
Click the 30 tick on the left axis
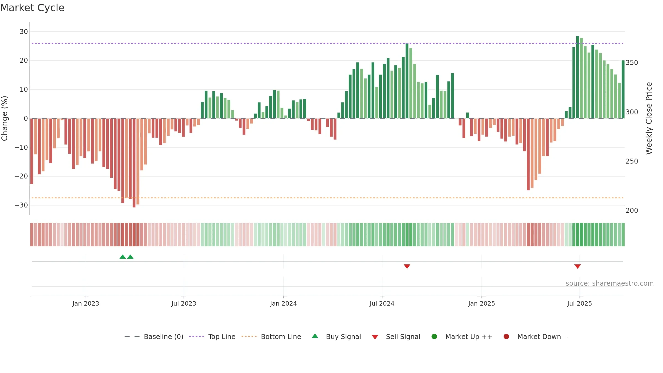click(x=24, y=31)
